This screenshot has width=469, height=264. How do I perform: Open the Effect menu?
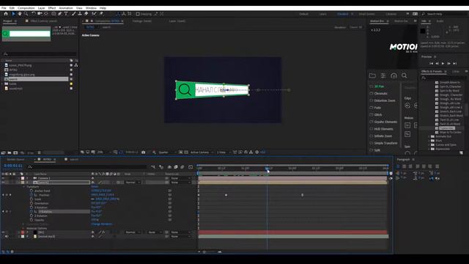pos(52,8)
